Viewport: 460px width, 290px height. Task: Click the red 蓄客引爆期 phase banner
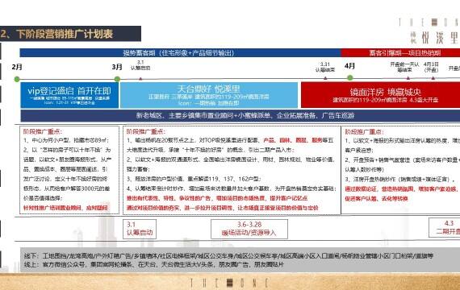(x=400, y=53)
